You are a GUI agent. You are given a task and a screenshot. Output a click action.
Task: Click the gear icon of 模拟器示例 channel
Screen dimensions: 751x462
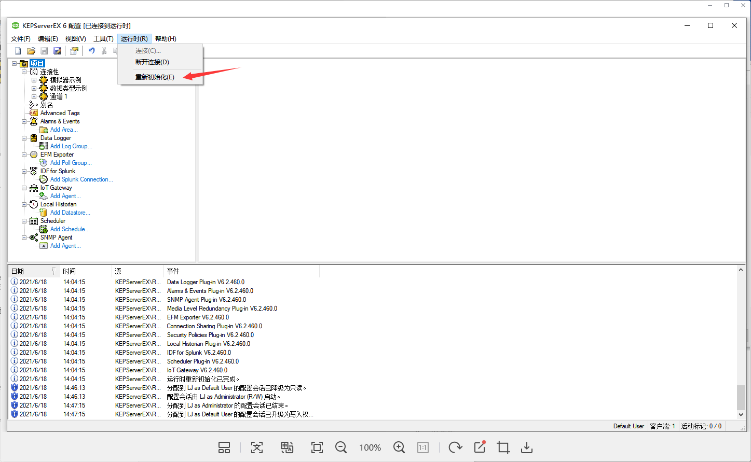point(44,80)
